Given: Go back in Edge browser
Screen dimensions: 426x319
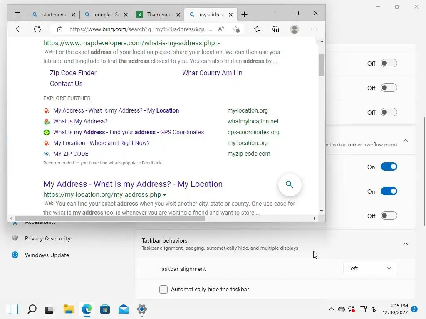Looking at the screenshot, I should 19,29.
